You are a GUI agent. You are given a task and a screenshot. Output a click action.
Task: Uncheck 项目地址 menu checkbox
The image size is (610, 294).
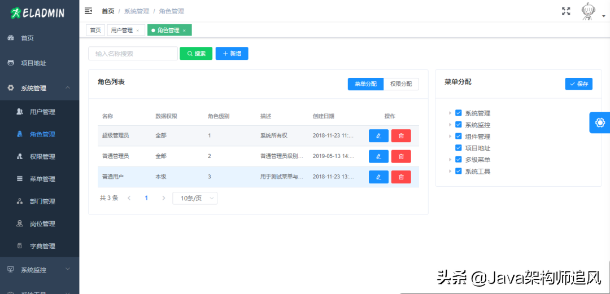458,148
